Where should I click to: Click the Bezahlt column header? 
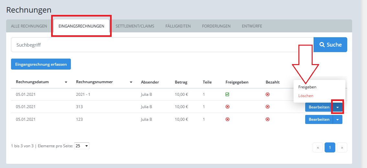(272, 82)
